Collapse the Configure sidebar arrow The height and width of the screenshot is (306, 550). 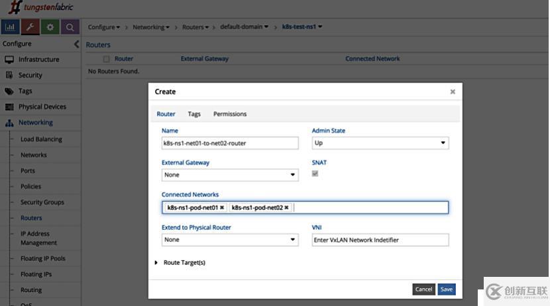[x=76, y=44]
